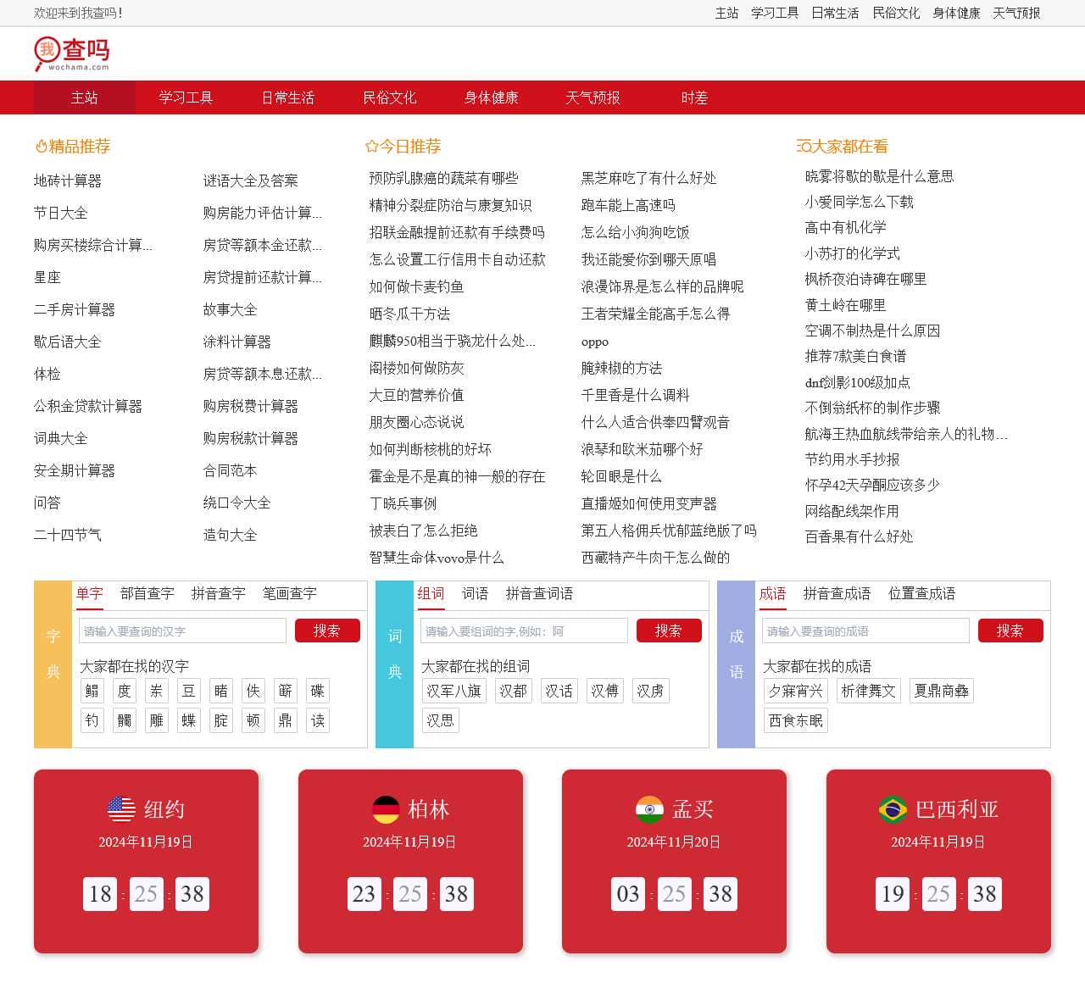Focus the 请输入要组词的字 input field
Viewport: 1085px width, 989px height.
[525, 631]
